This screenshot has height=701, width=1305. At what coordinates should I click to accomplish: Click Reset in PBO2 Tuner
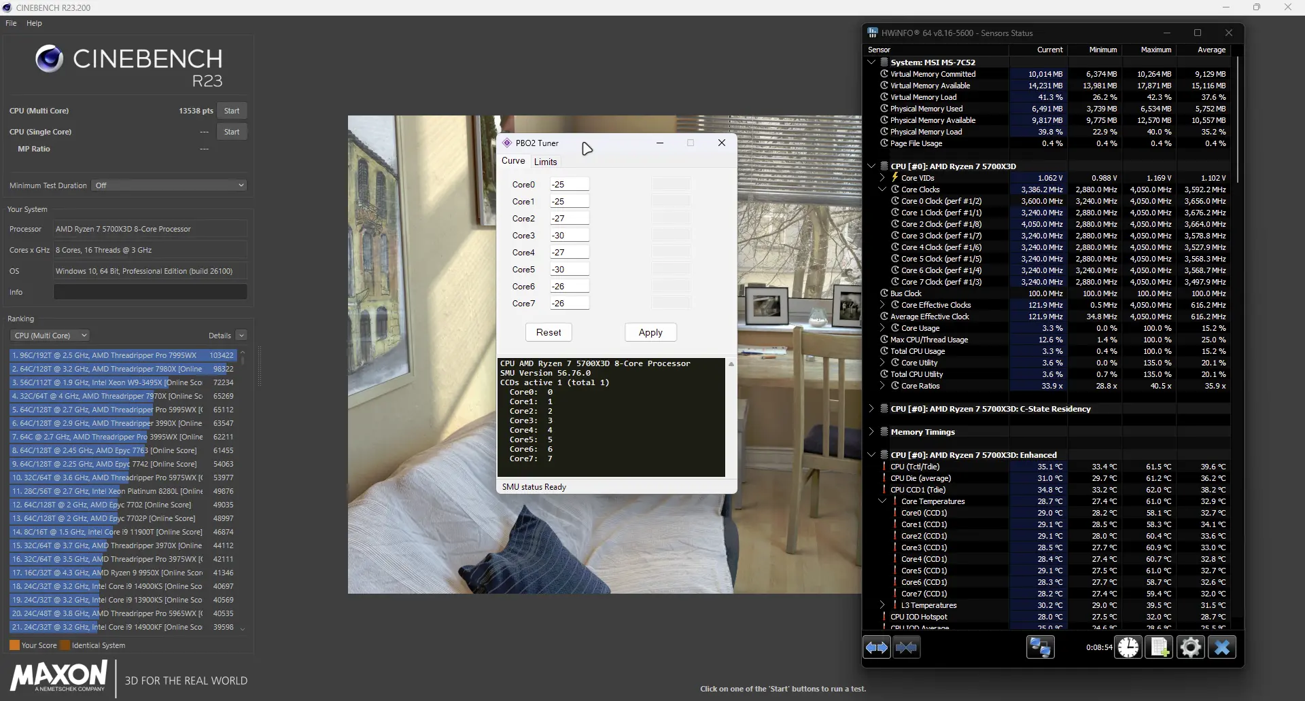click(x=549, y=332)
